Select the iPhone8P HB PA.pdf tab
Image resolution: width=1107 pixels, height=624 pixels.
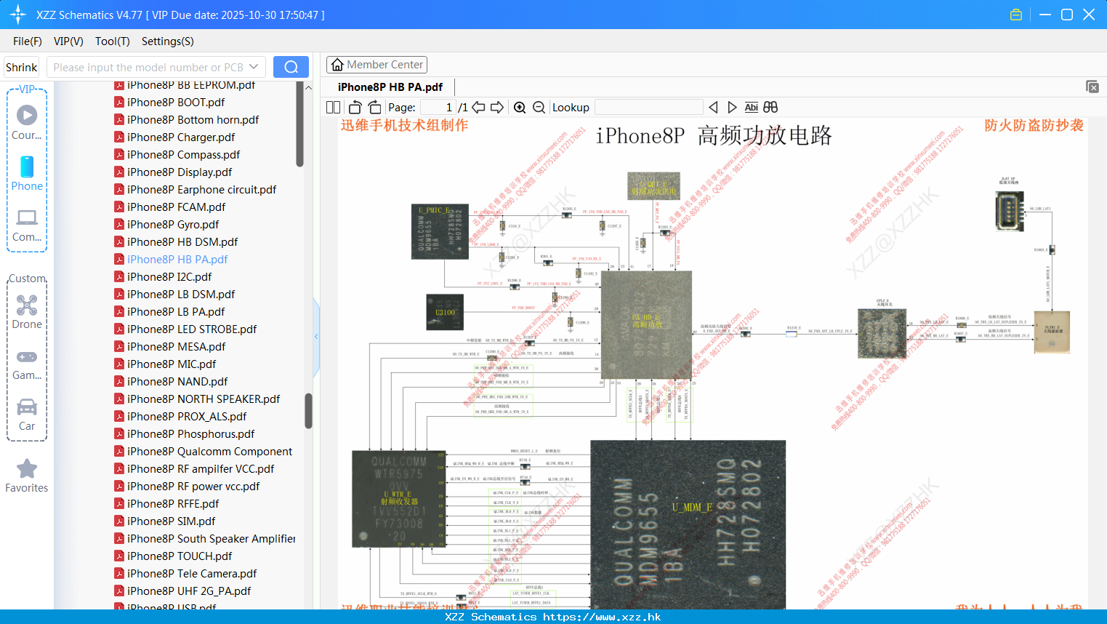pos(390,87)
